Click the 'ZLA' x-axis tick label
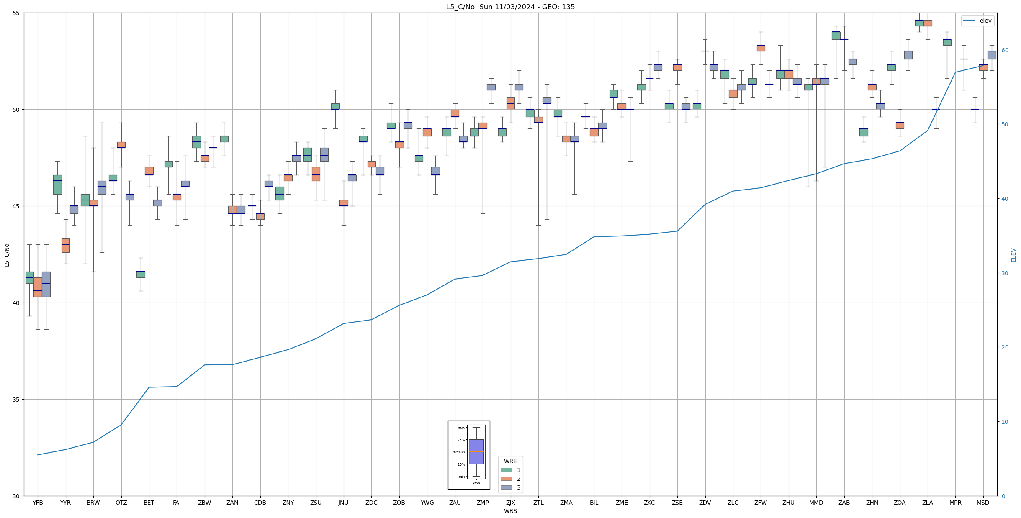The image size is (1021, 518). point(928,503)
